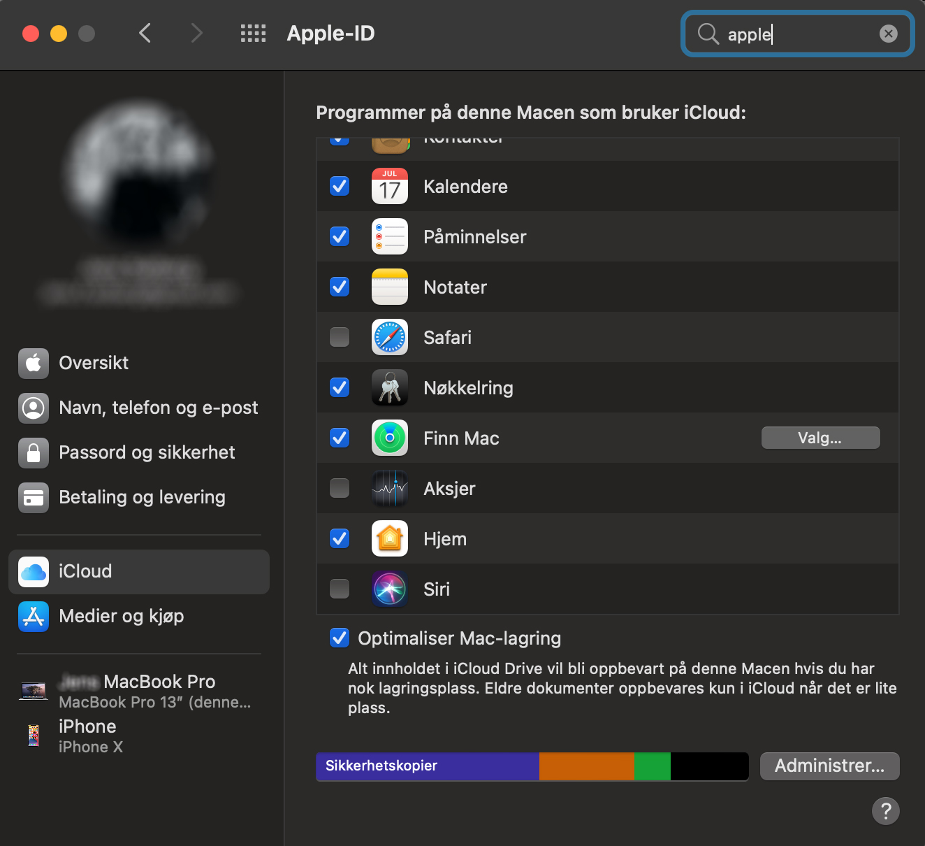This screenshot has width=925, height=846.
Task: Open Passord og sikkerhet section
Action: pos(139,452)
